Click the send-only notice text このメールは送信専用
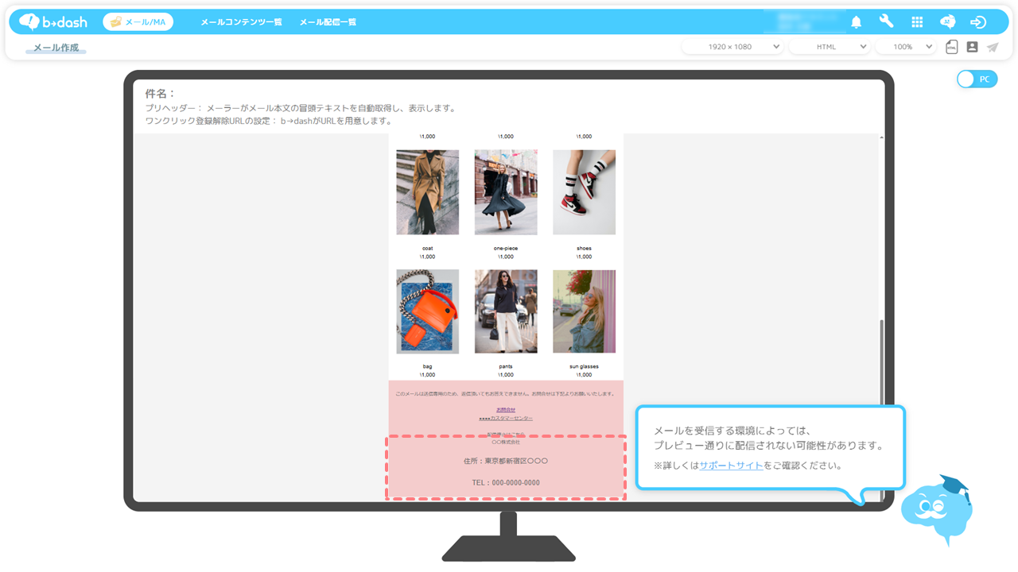Screen dimensions: 1018x572 click(x=506, y=394)
